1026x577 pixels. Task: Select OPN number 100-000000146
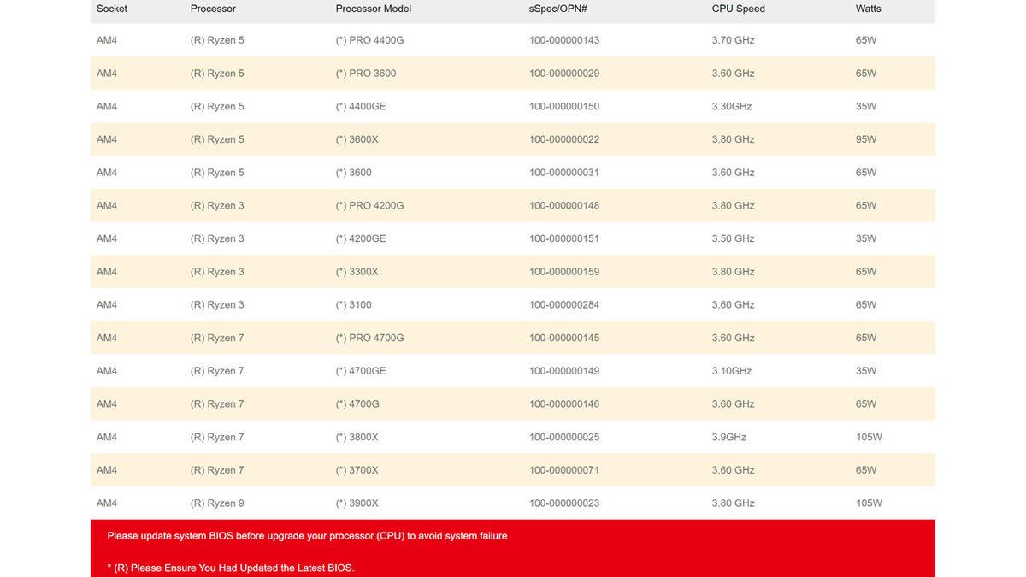[563, 404]
